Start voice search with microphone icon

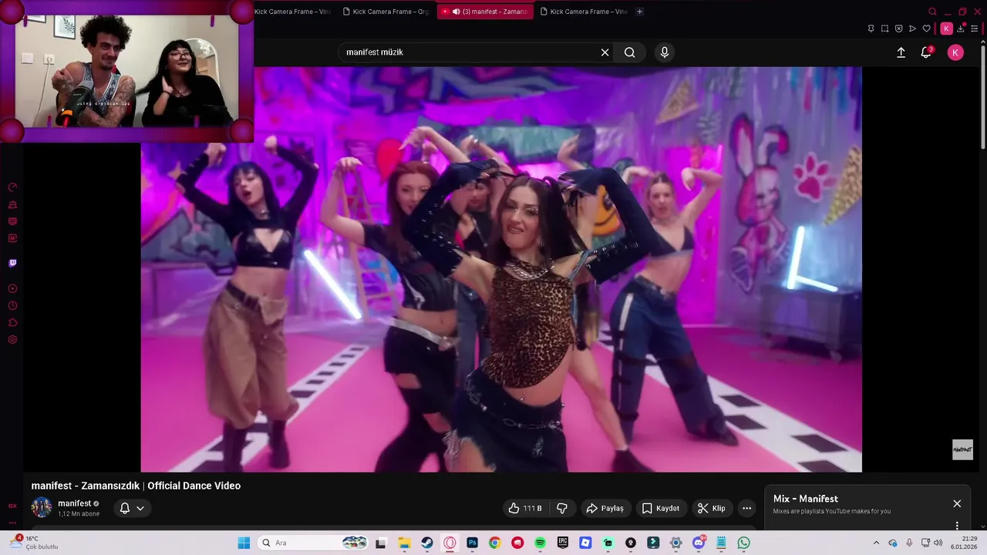tap(665, 52)
